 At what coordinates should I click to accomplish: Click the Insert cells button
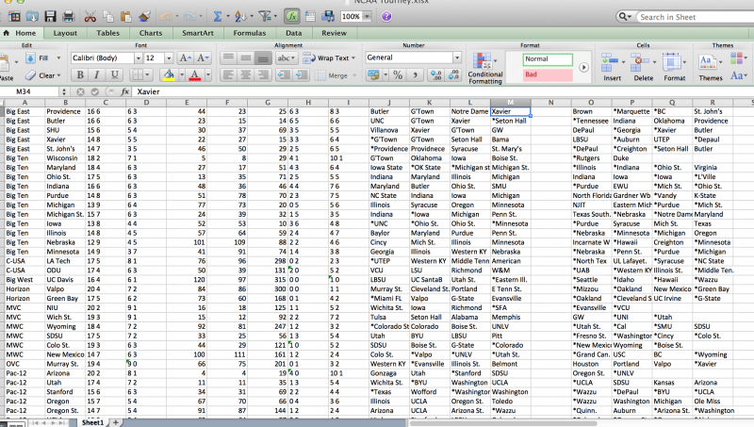612,67
